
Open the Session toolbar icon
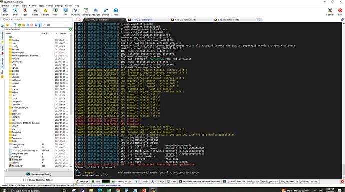click(x=5, y=12)
